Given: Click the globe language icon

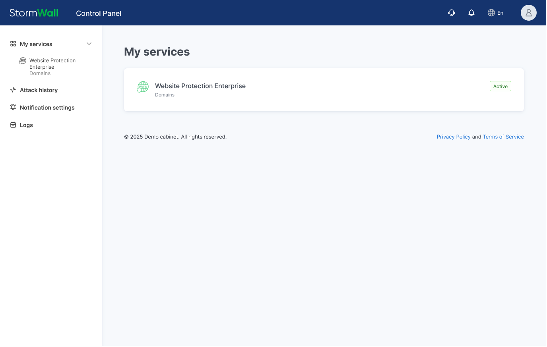Looking at the screenshot, I should [x=491, y=13].
